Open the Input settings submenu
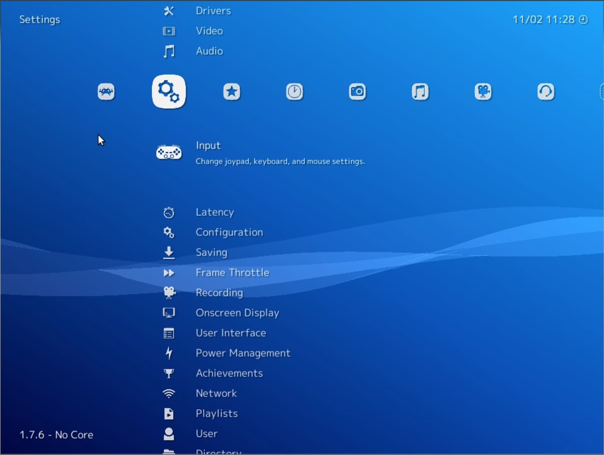This screenshot has width=604, height=455. pyautogui.click(x=208, y=146)
